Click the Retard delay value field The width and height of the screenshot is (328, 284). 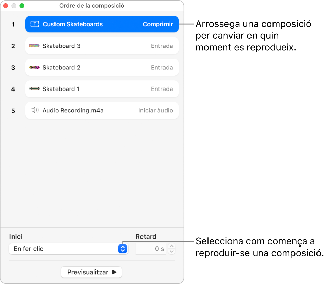coord(151,249)
